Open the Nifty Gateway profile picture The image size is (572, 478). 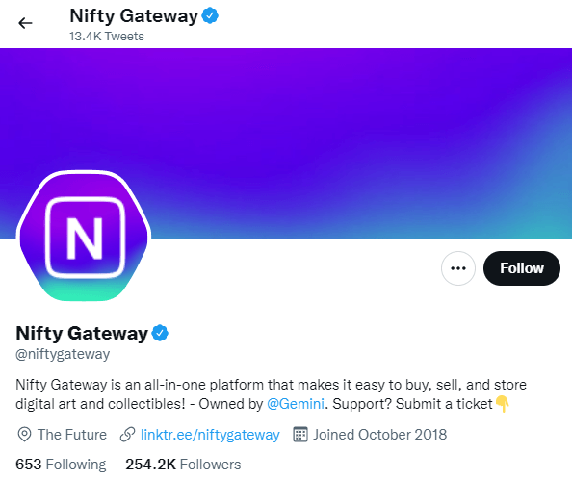(84, 236)
